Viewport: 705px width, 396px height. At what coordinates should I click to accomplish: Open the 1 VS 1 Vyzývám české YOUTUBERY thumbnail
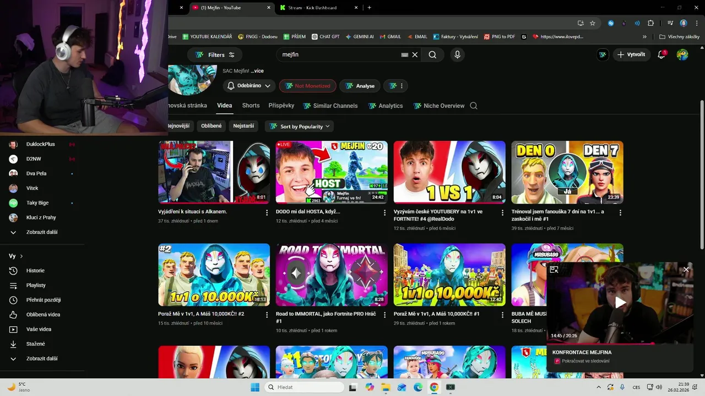(449, 172)
